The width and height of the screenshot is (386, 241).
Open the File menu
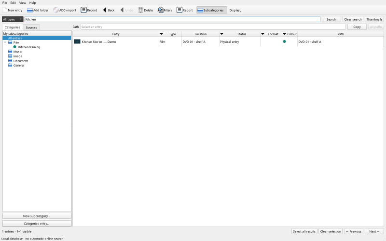[x=4, y=3]
